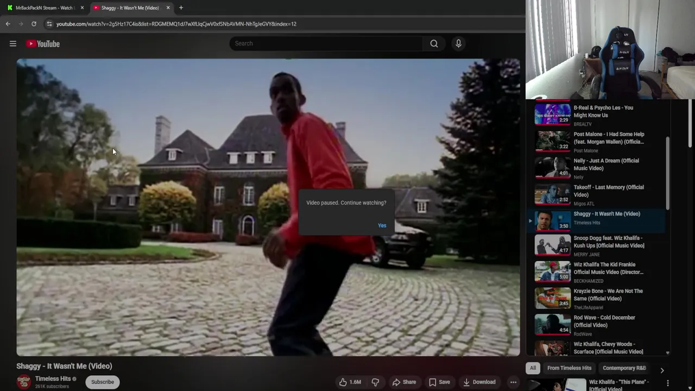Screen dimensions: 695x391
Task: Focus the YouTube search field
Action: 326,43
